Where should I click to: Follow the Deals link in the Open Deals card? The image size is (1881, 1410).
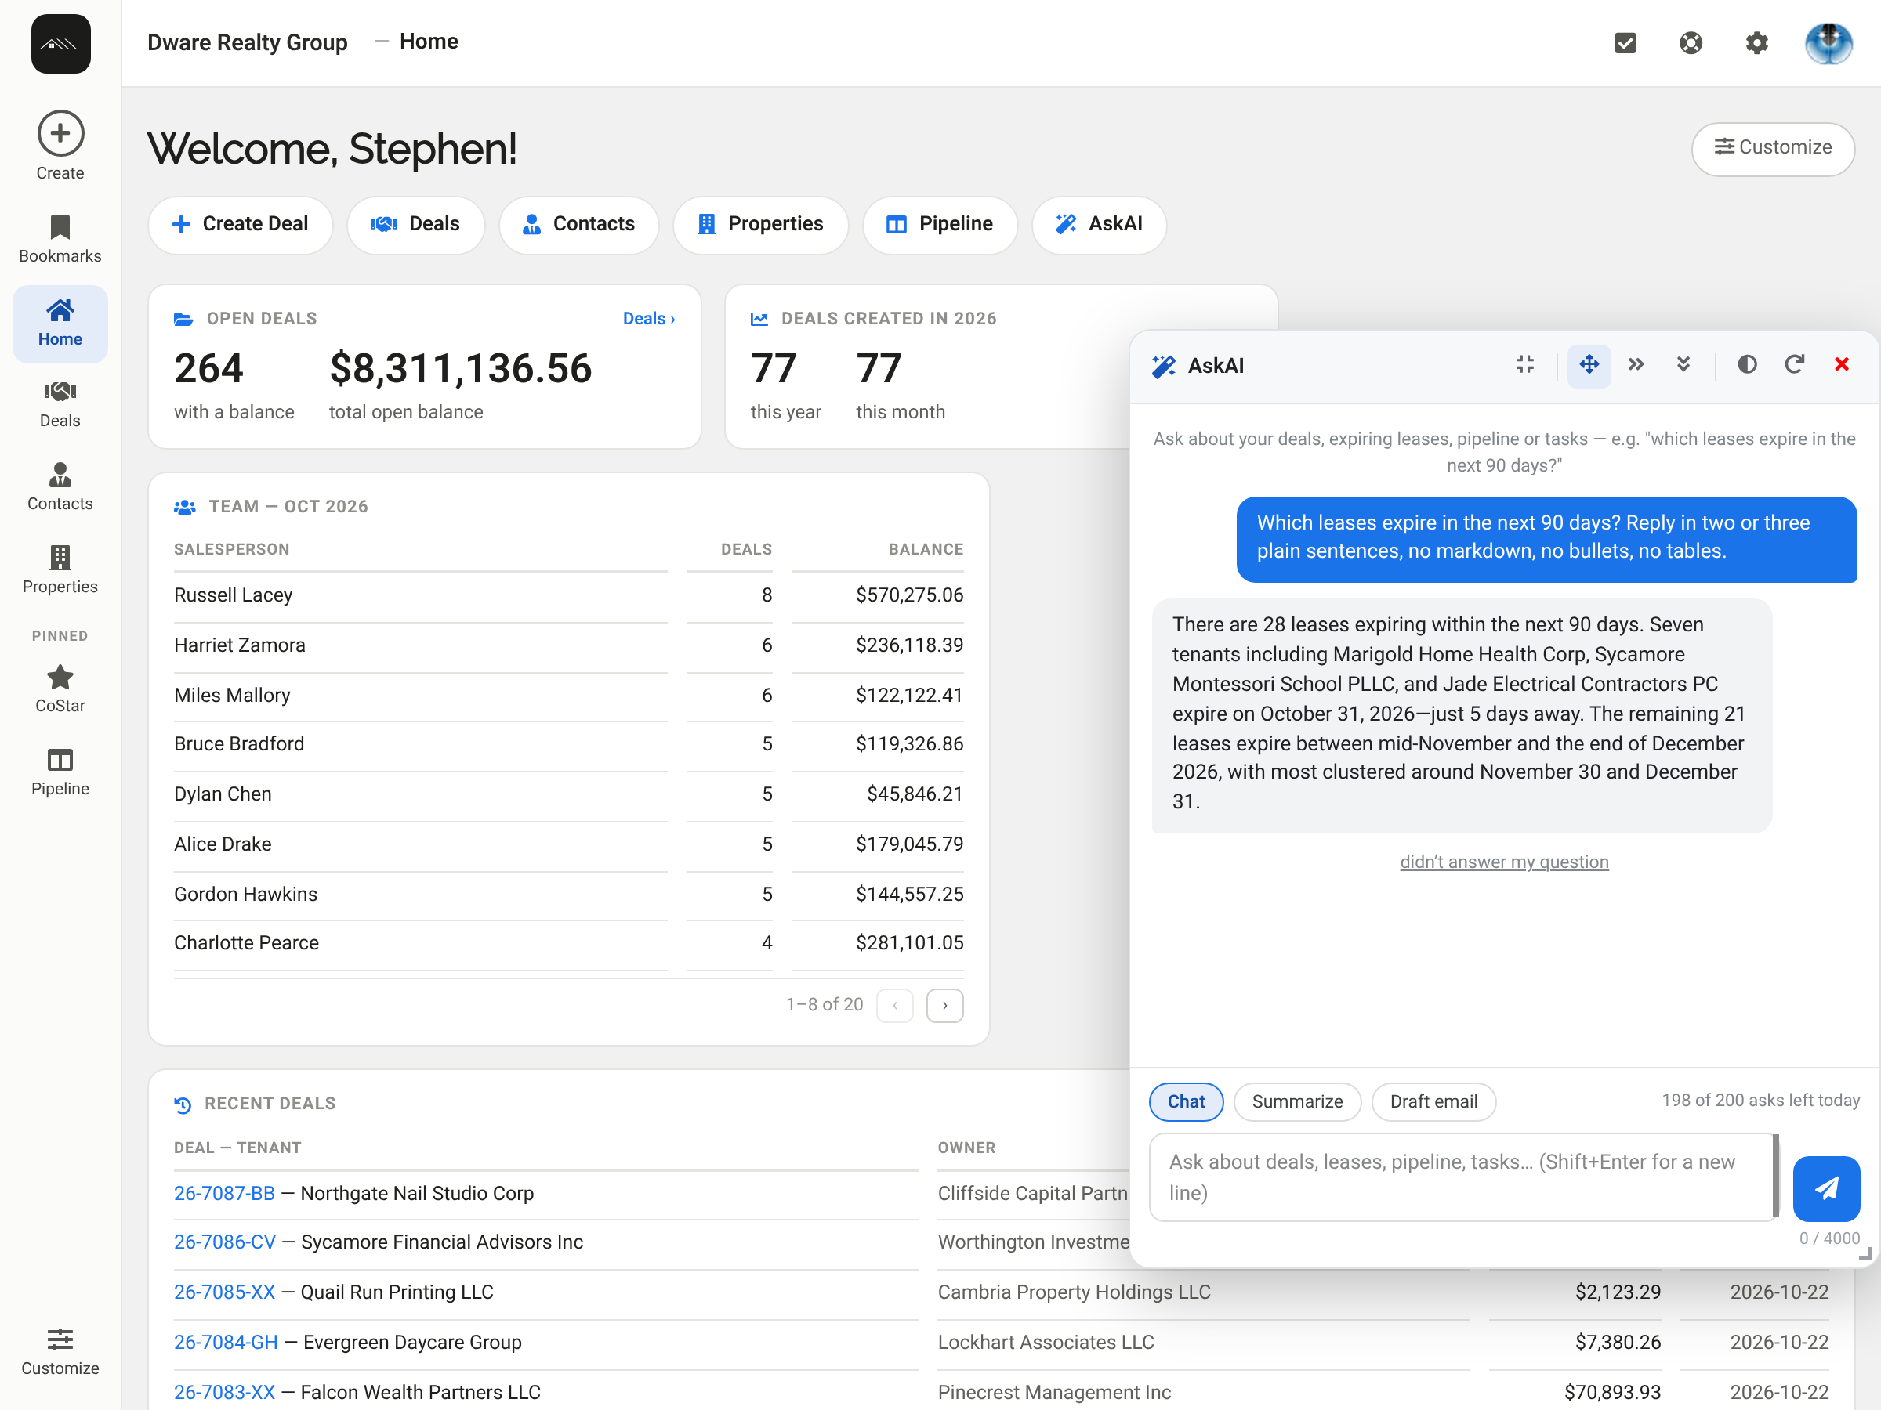(x=649, y=319)
